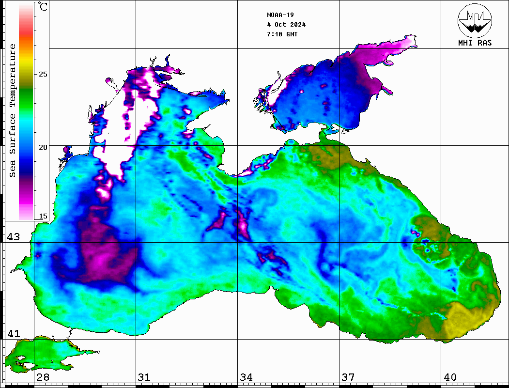509x388 pixels.
Task: Click the 25 value on temperature scale
Action: (x=43, y=74)
